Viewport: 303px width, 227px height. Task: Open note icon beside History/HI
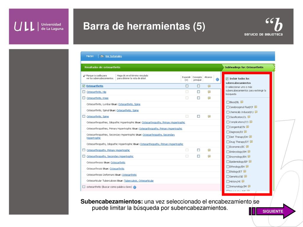(x=243, y=181)
